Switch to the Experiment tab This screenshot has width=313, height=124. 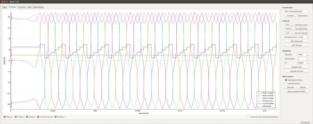click(38, 7)
